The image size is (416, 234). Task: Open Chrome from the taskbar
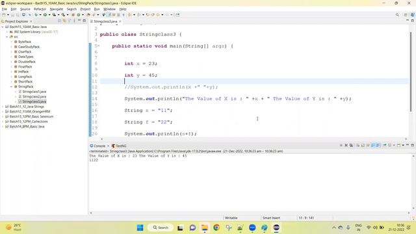coord(216,227)
